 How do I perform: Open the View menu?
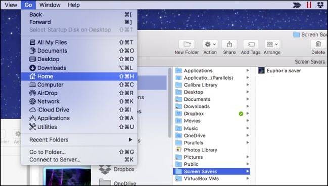(x=11, y=5)
